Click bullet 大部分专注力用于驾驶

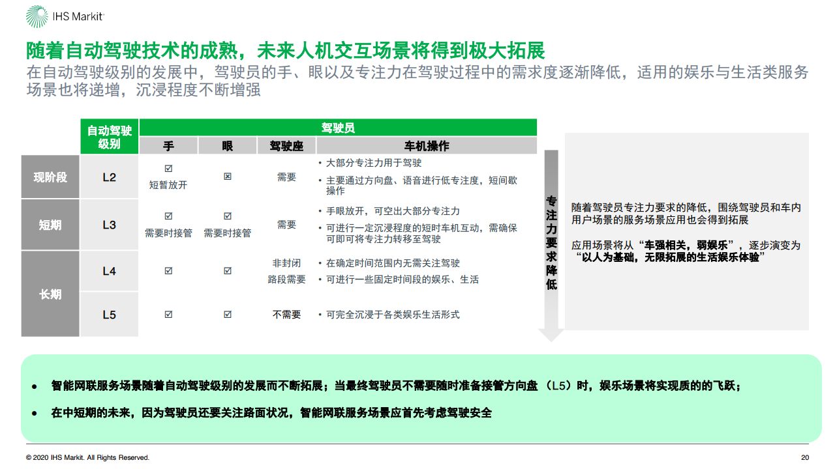point(373,163)
